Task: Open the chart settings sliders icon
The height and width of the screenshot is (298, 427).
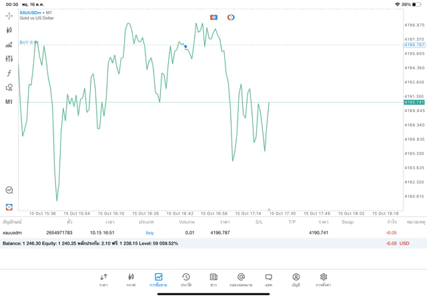Action: [x=9, y=59]
